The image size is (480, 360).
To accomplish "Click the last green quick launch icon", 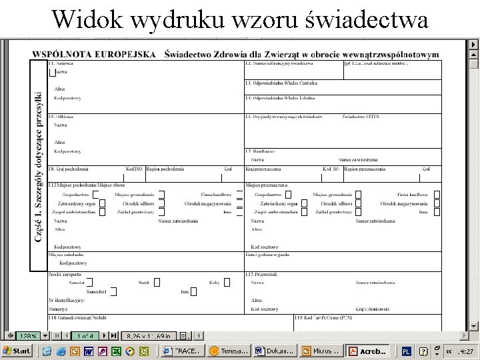I will 144,351.
